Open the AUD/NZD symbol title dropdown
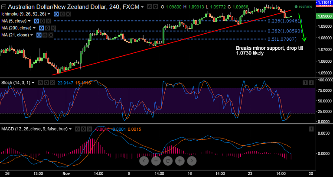 pos(143,7)
